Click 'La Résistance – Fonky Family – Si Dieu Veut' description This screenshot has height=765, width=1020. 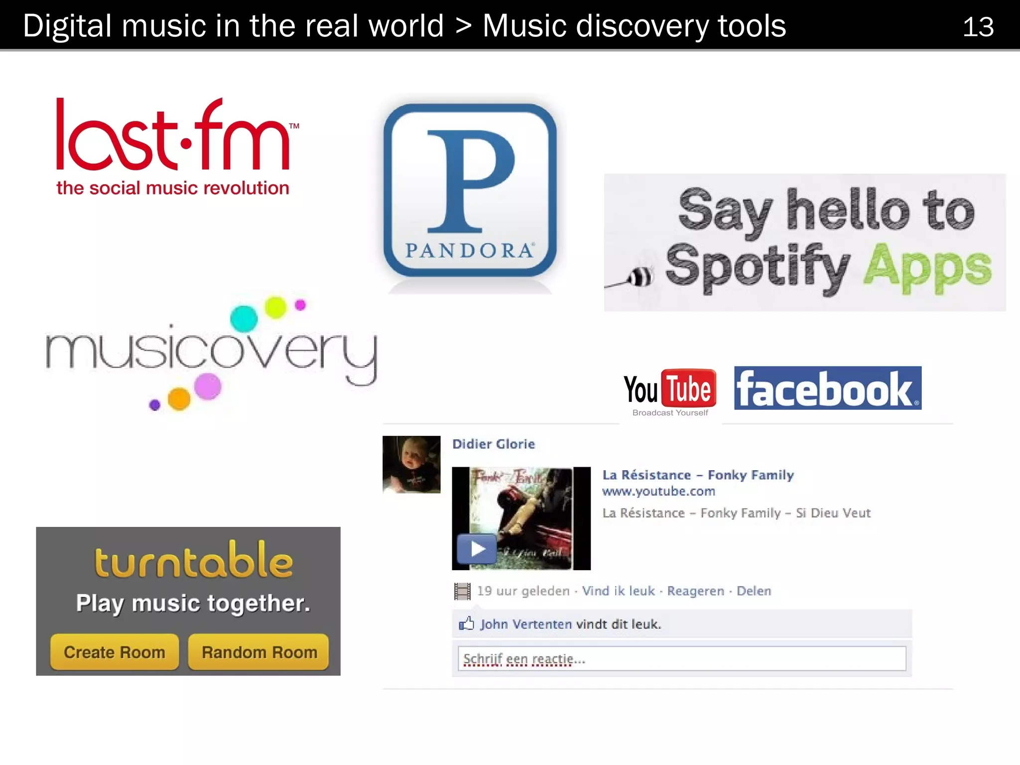pyautogui.click(x=737, y=513)
